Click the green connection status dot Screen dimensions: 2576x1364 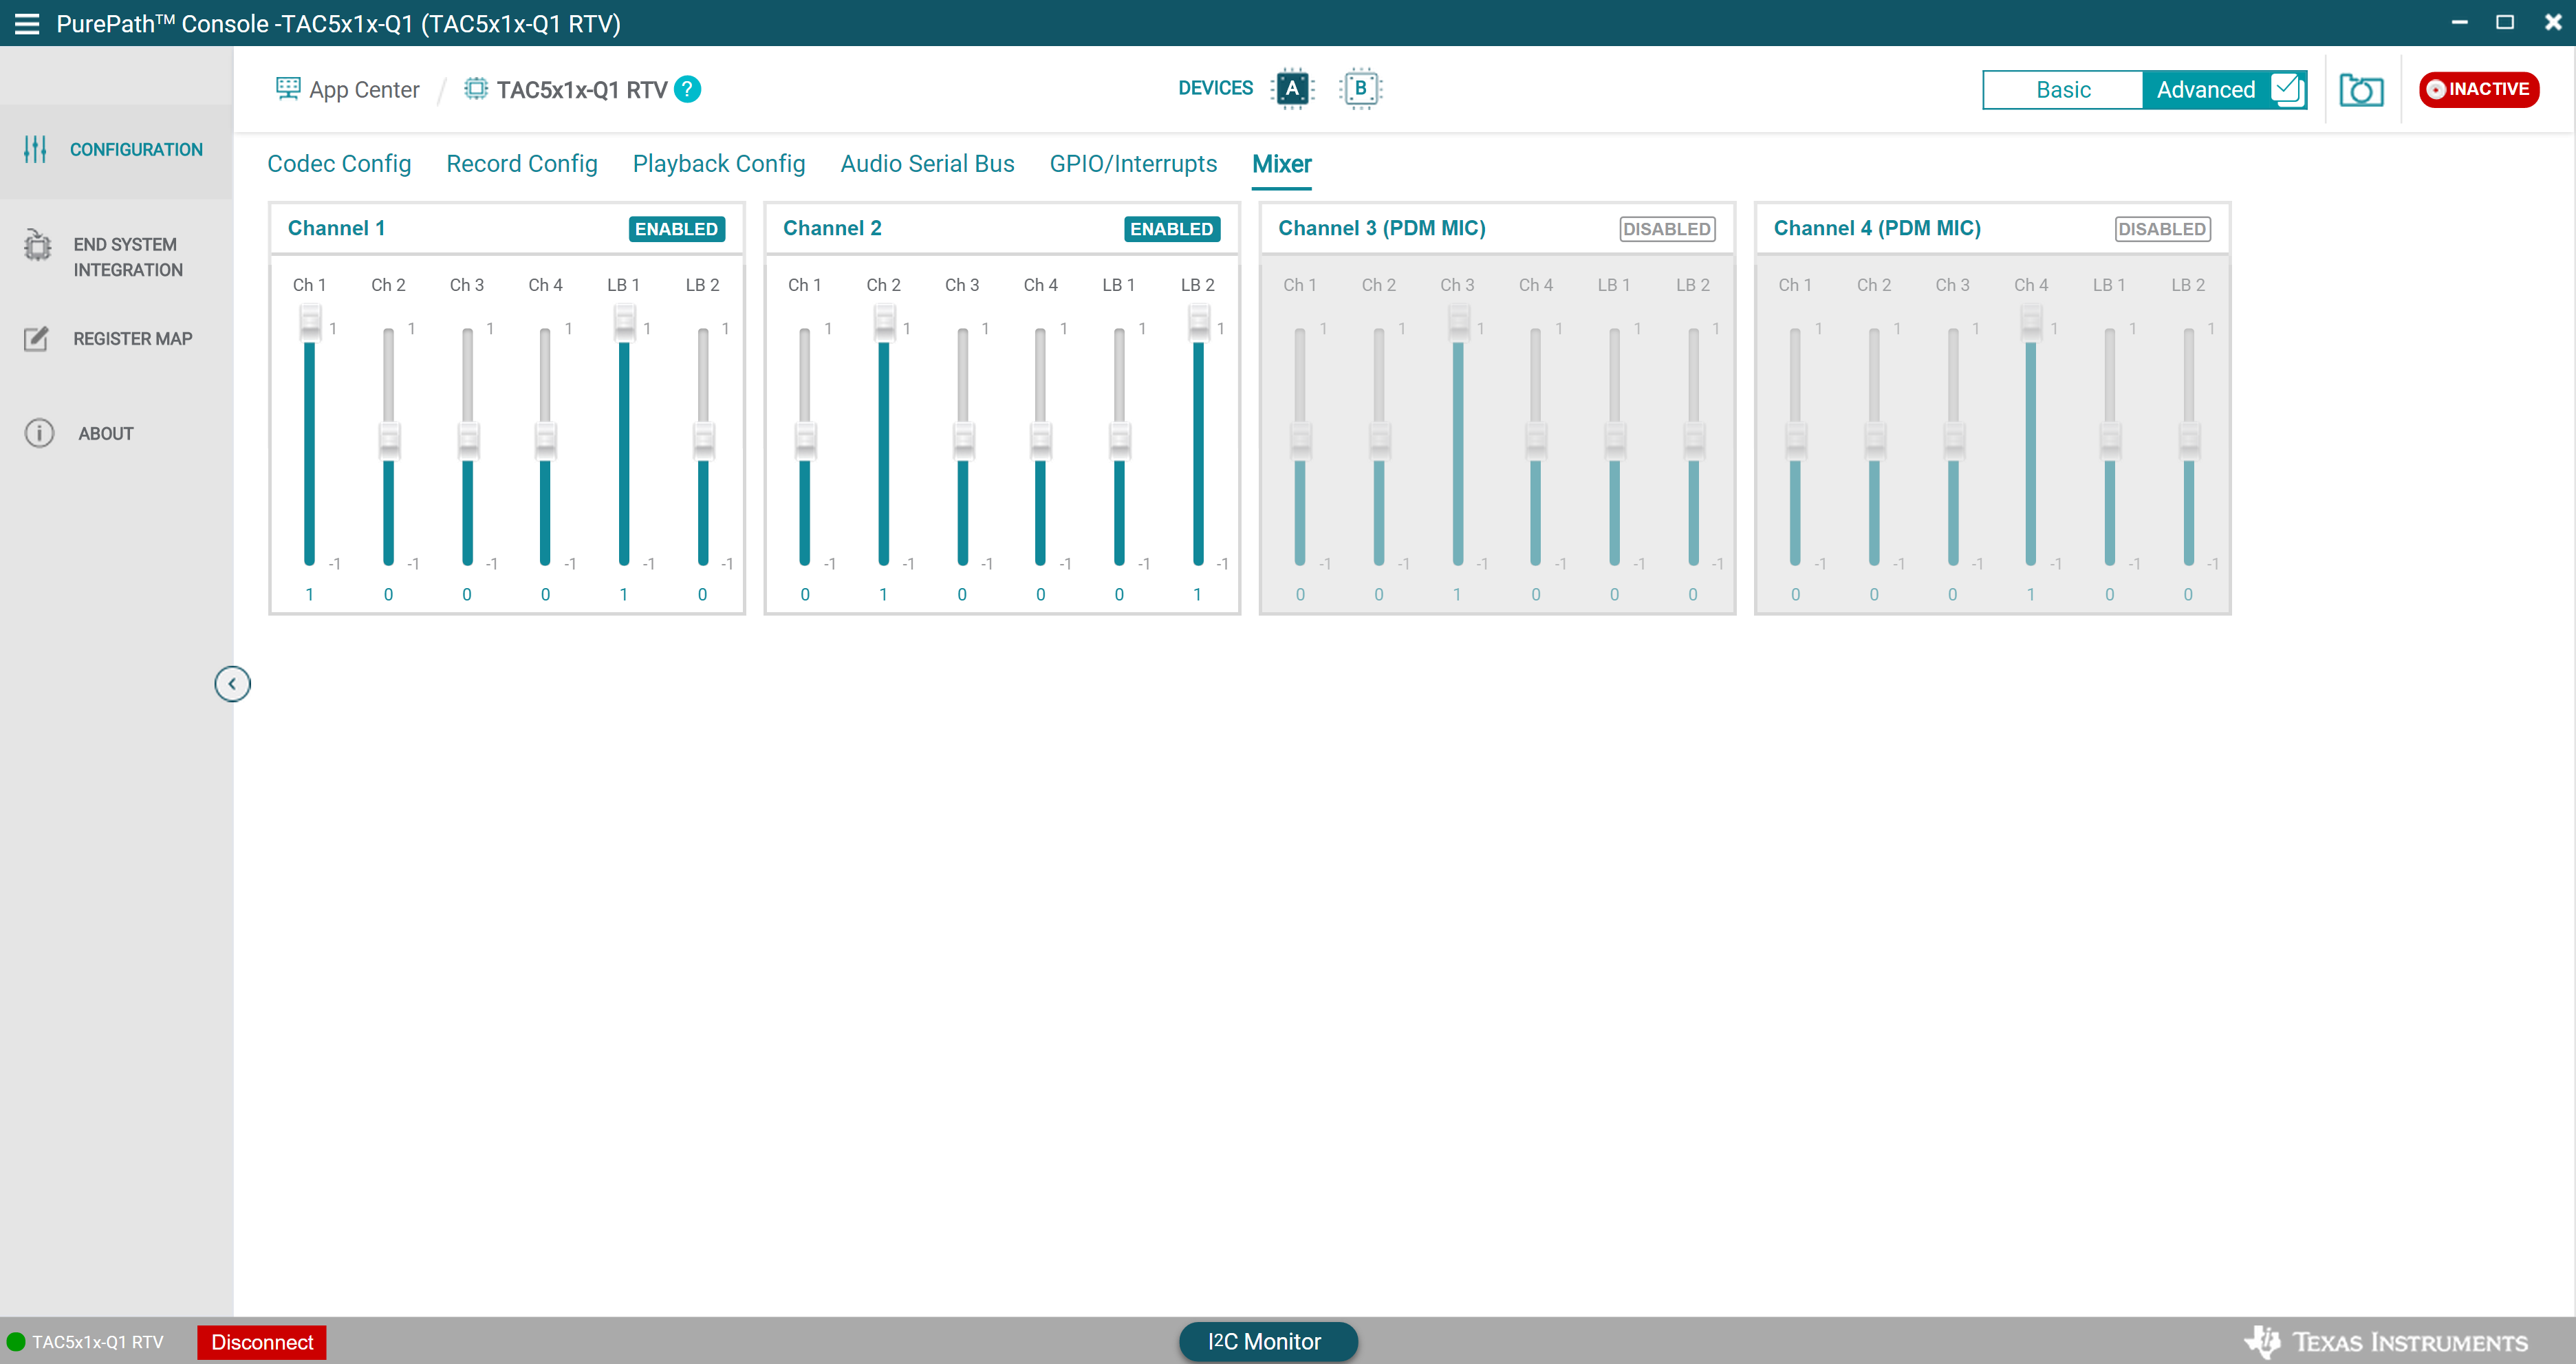point(15,1342)
